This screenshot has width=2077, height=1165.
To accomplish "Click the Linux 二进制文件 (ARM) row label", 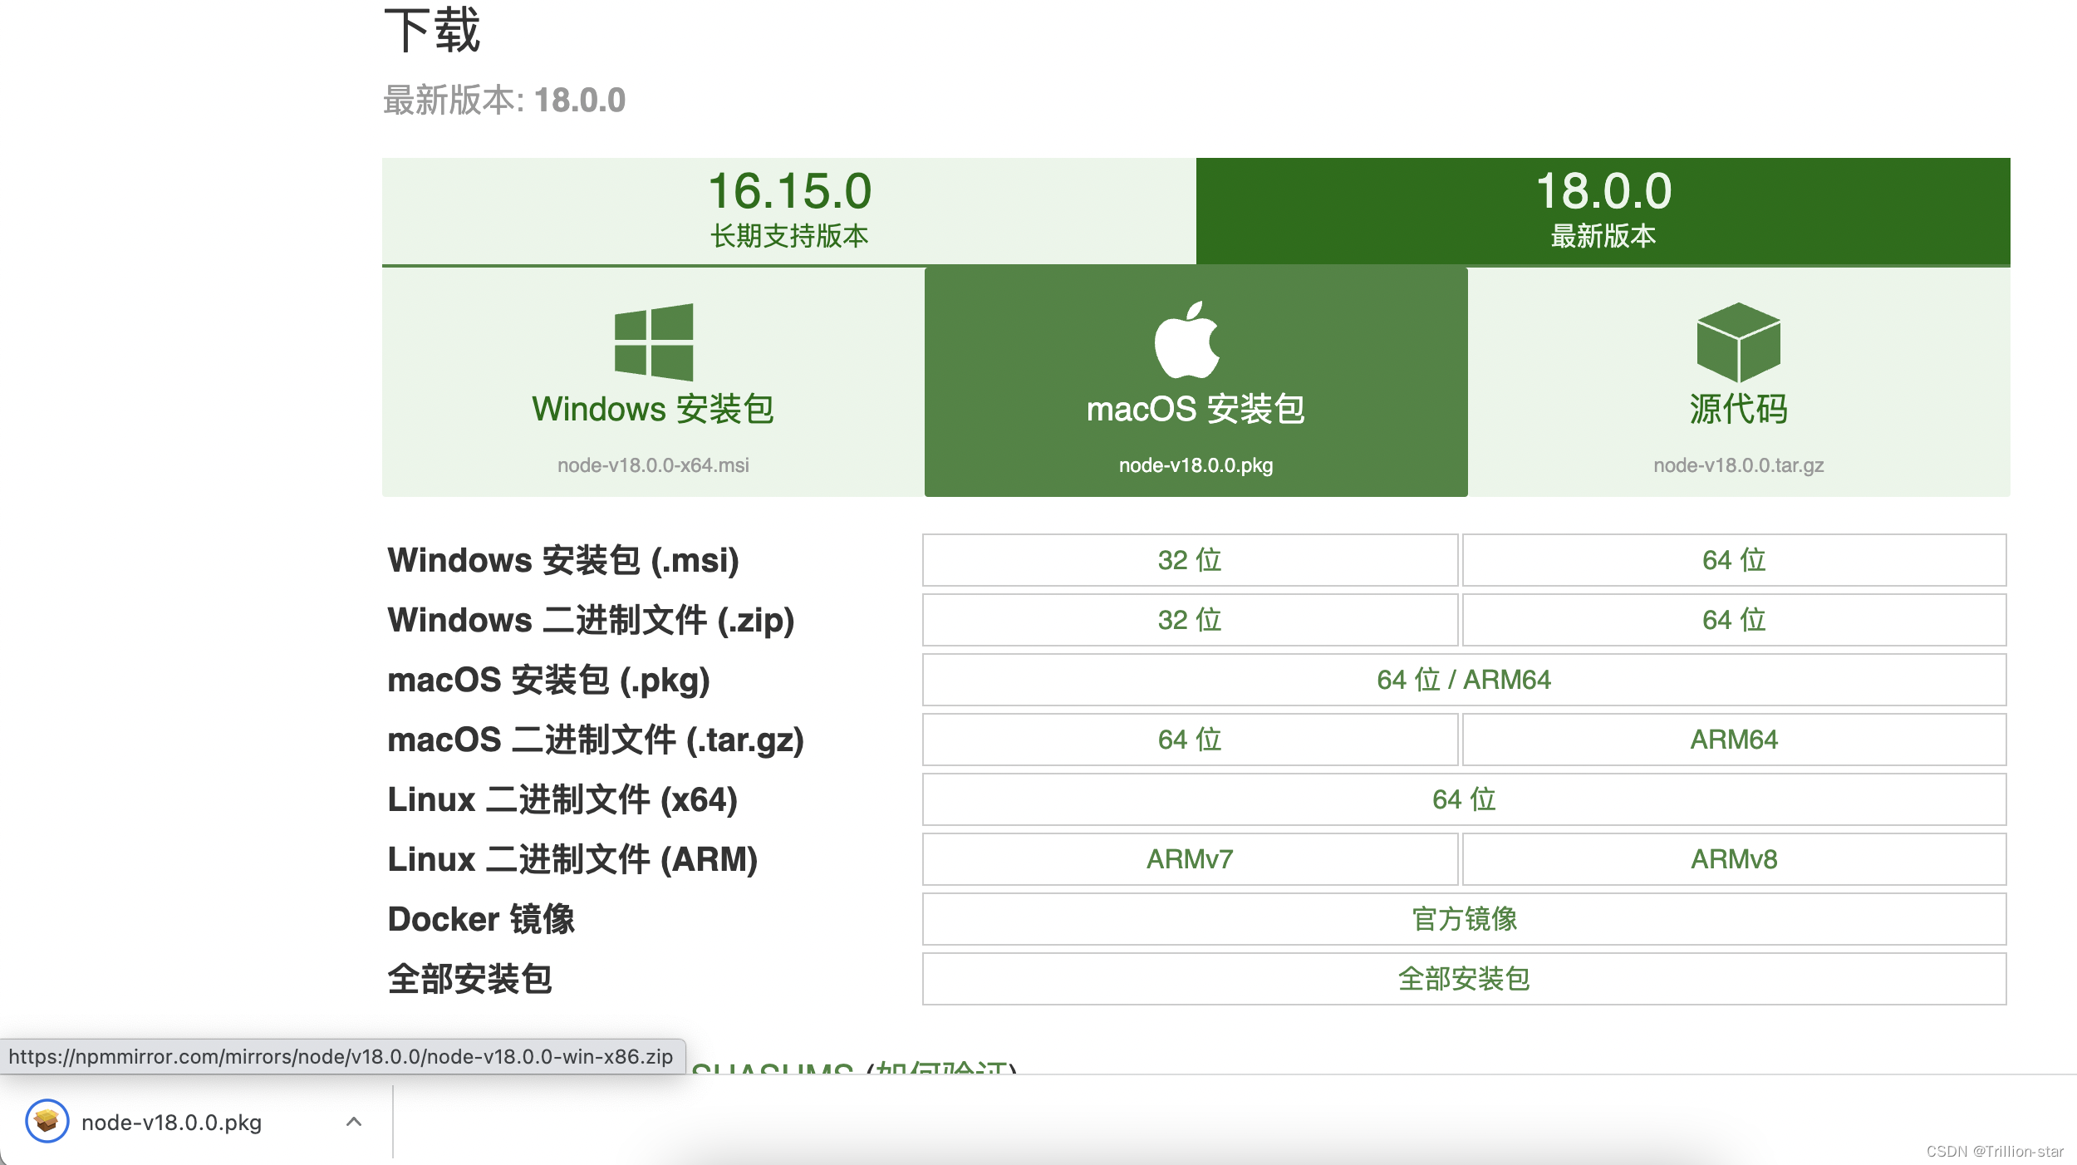I will click(x=572, y=859).
